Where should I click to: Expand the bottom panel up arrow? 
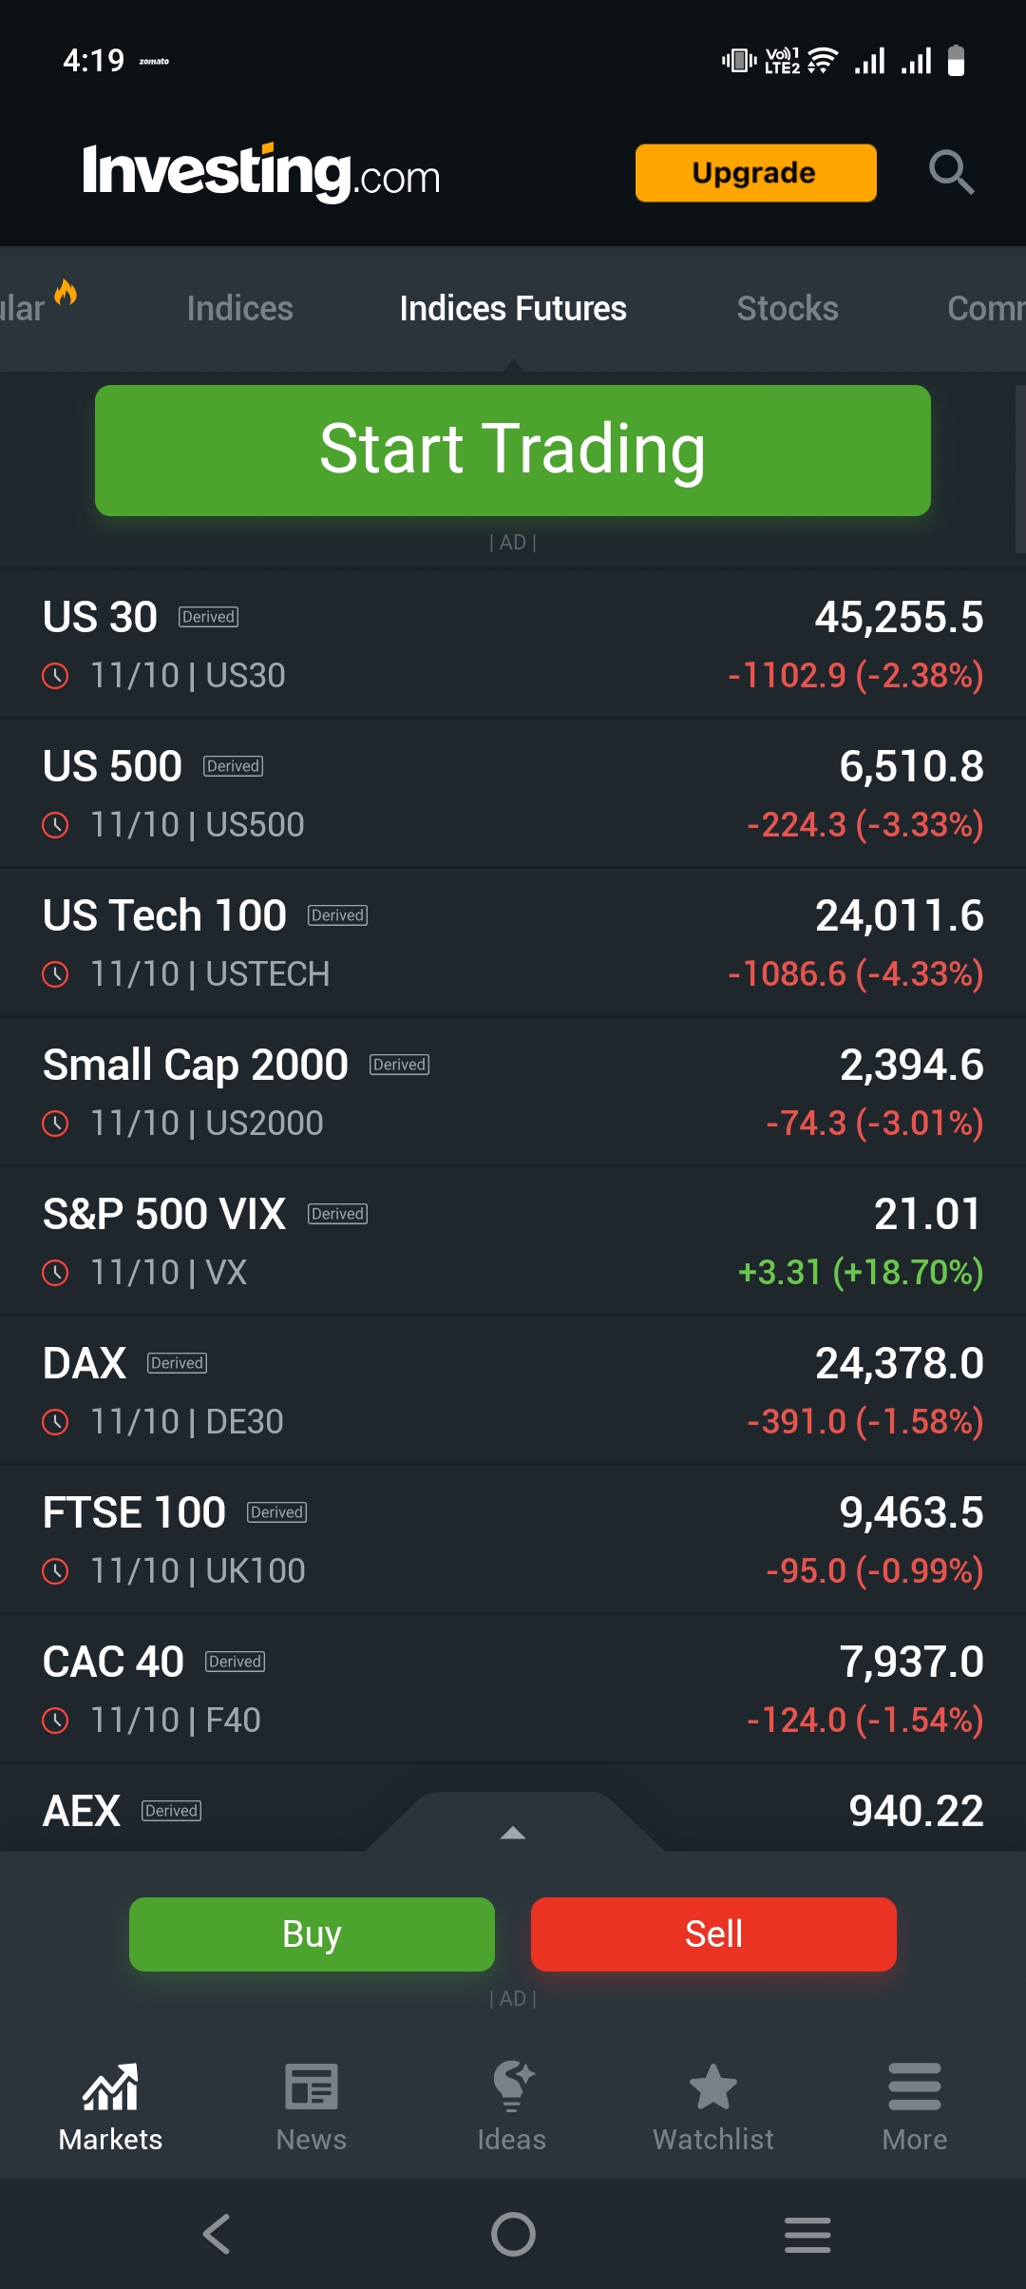pyautogui.click(x=513, y=1833)
